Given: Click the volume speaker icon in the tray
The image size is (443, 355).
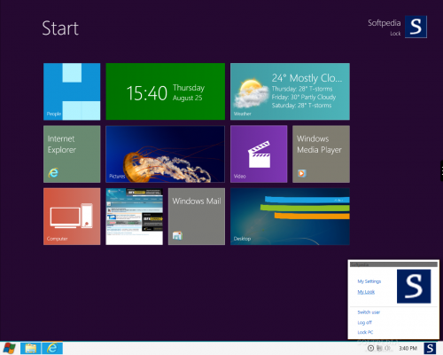Looking at the screenshot, I should point(388,349).
